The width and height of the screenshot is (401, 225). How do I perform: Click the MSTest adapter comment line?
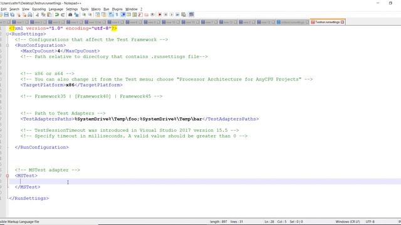point(48,170)
